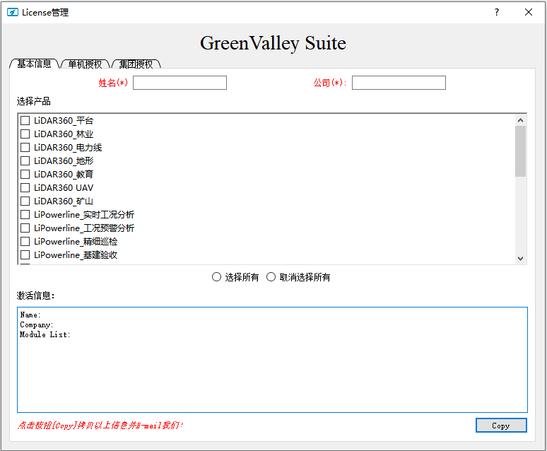
Task: Enable the LiPowerline_基建验收 checkbox
Action: [25, 254]
